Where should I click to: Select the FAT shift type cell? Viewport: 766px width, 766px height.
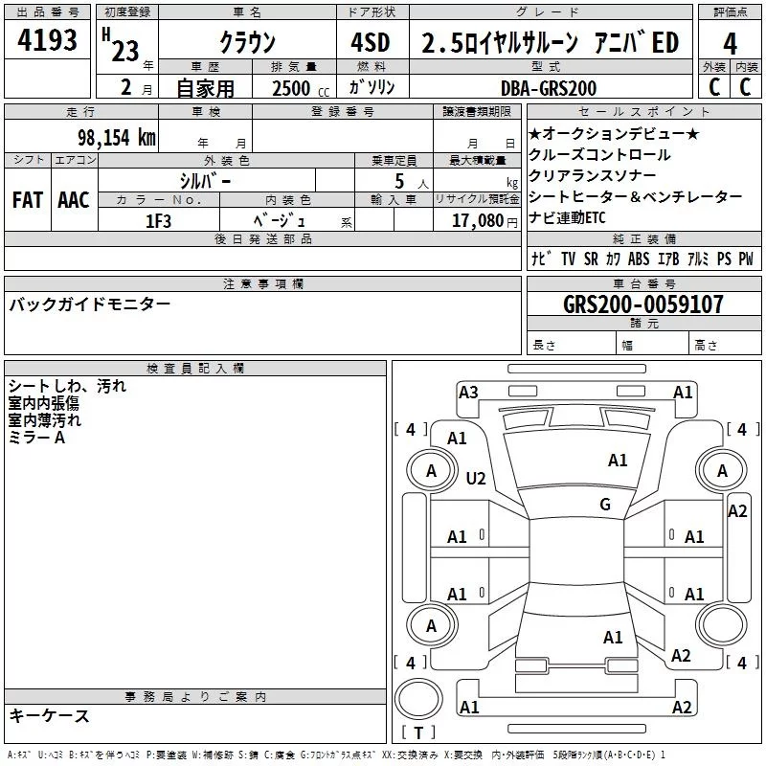tap(27, 200)
